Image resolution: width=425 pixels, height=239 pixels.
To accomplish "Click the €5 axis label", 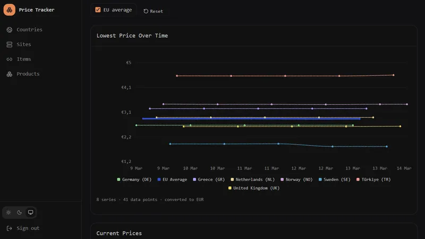I will click(129, 63).
